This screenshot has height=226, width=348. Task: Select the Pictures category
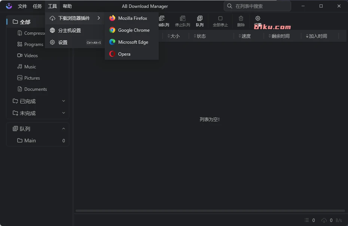(37, 78)
